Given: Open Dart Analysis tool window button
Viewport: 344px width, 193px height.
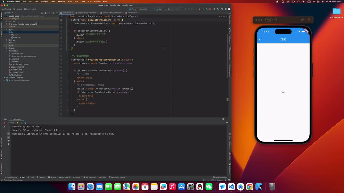Looking at the screenshot, I should [65, 177].
